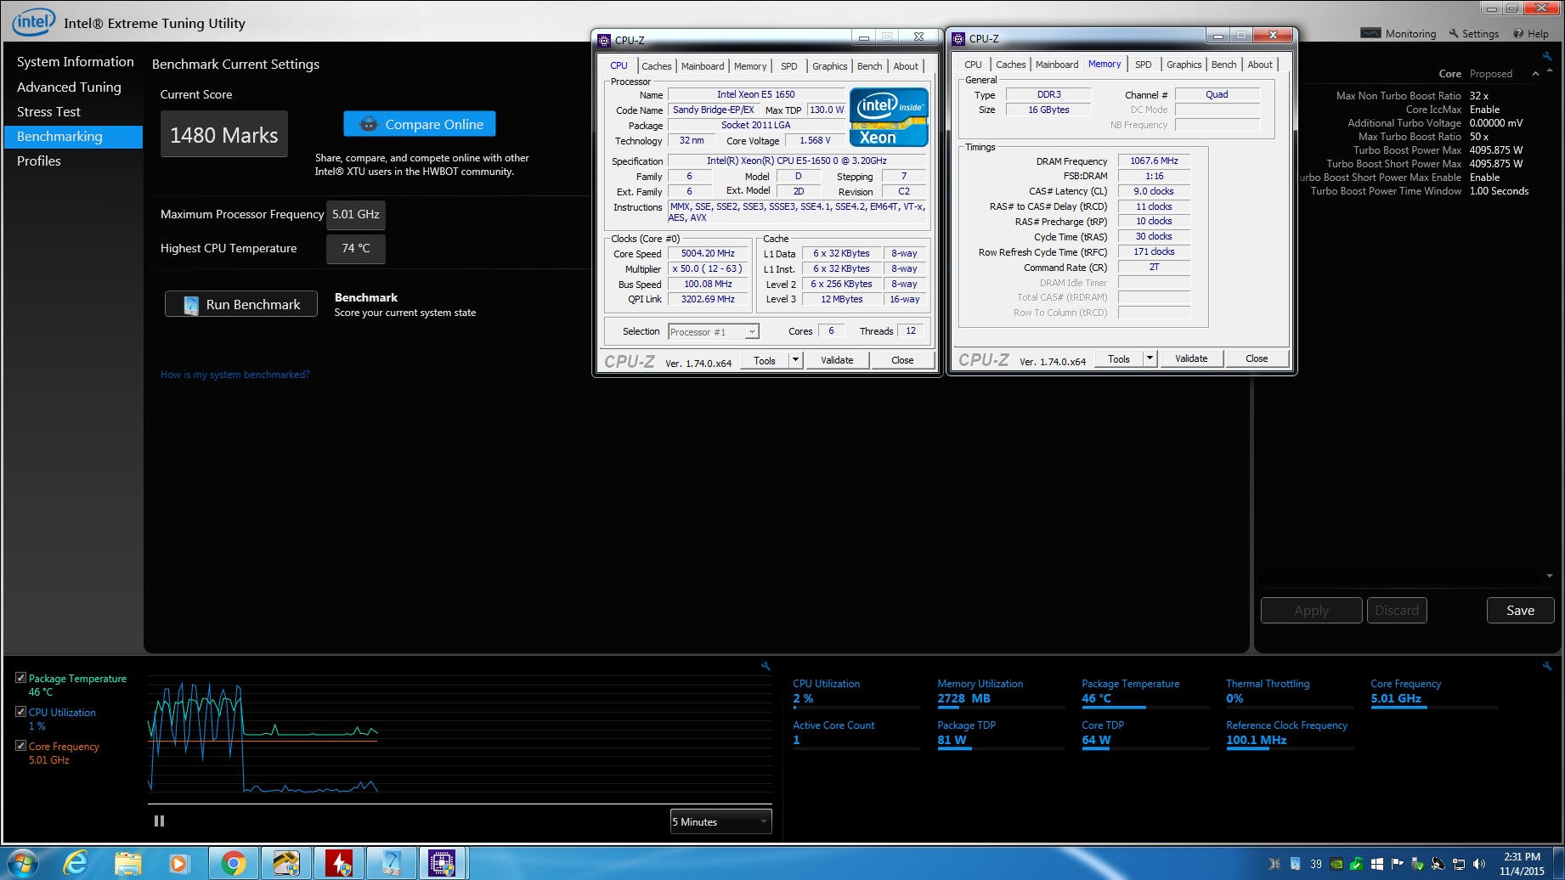Toggle CPU Utilization graph checkbox
The height and width of the screenshot is (880, 1565).
coord(20,712)
